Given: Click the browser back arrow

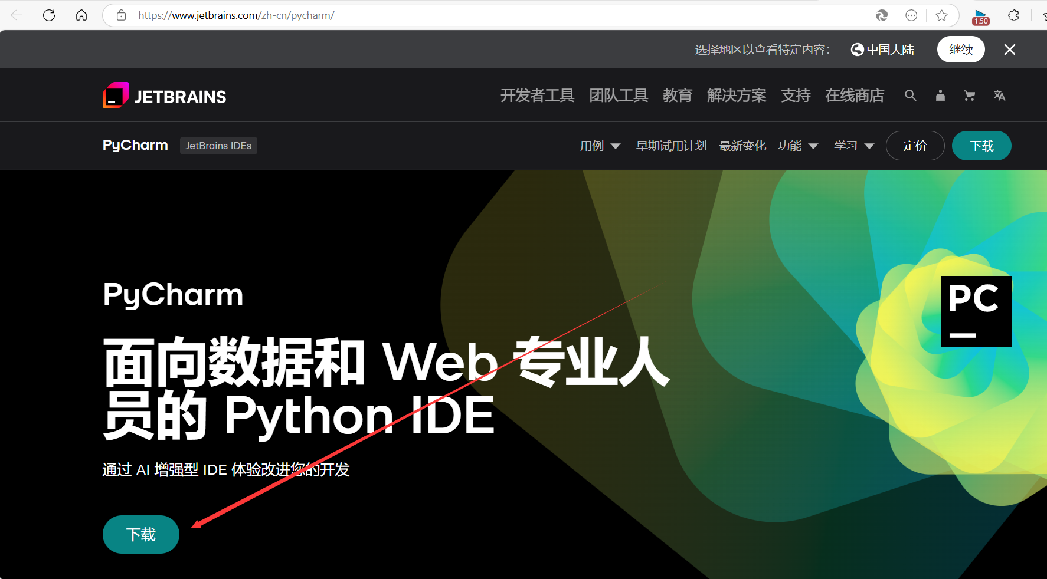Looking at the screenshot, I should [17, 15].
